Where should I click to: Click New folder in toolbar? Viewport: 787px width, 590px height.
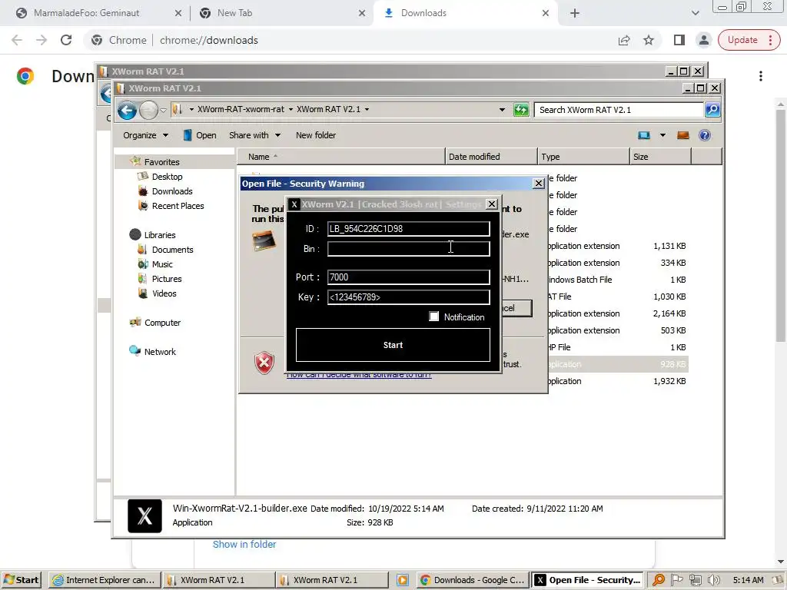point(316,135)
